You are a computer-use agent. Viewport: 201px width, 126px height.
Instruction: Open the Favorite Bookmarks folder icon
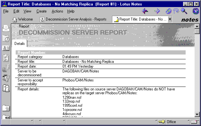pyautogui.click(x=6, y=108)
